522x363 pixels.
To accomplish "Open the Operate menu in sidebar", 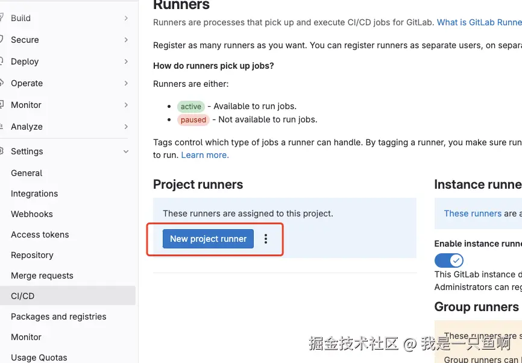I will tap(65, 83).
